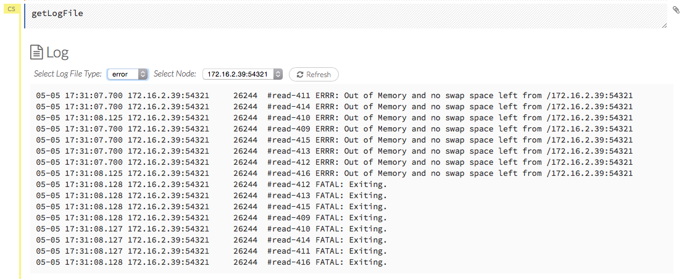Refresh the log output
Viewport: 687px width, 279px height.
click(x=314, y=75)
